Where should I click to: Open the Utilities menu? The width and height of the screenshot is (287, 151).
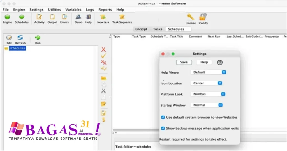coord(54,10)
